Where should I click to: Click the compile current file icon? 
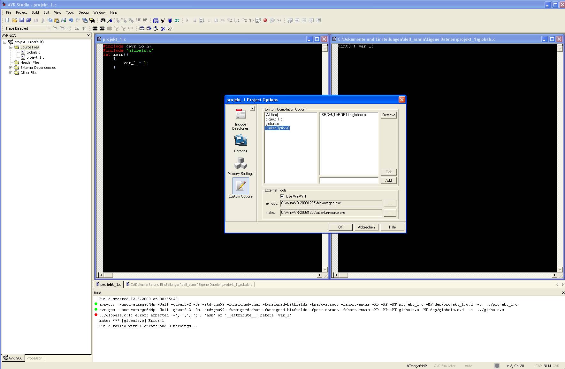click(156, 28)
